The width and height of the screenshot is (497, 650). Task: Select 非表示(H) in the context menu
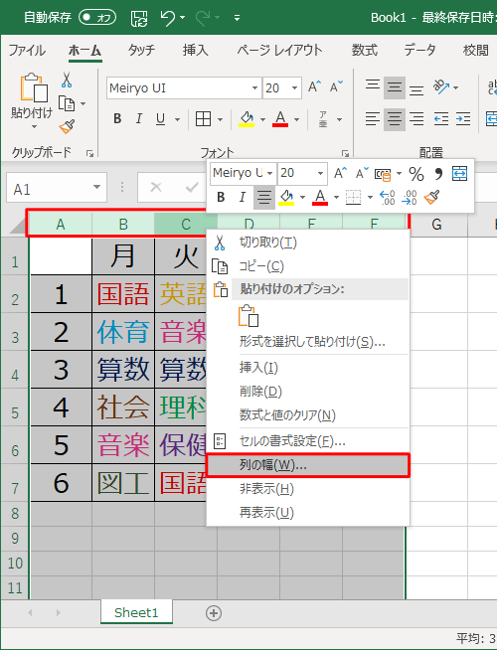pyautogui.click(x=266, y=489)
